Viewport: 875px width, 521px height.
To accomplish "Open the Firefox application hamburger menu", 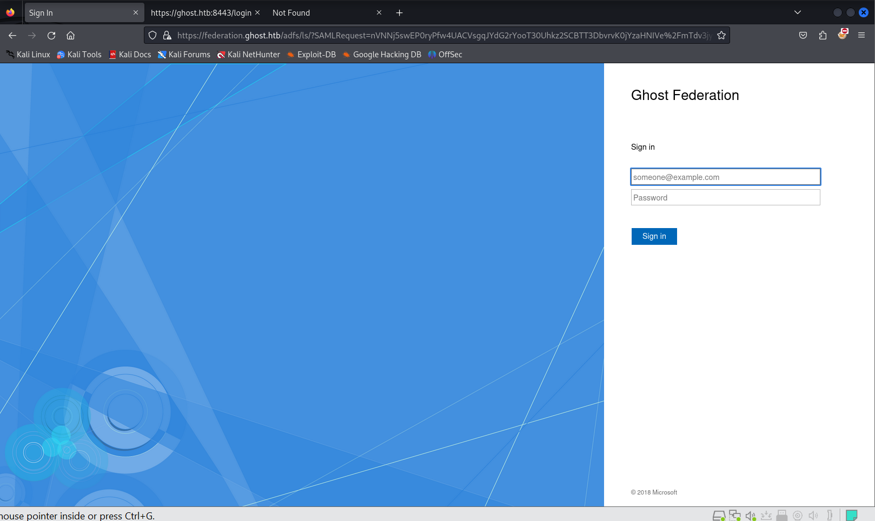I will pos(861,36).
